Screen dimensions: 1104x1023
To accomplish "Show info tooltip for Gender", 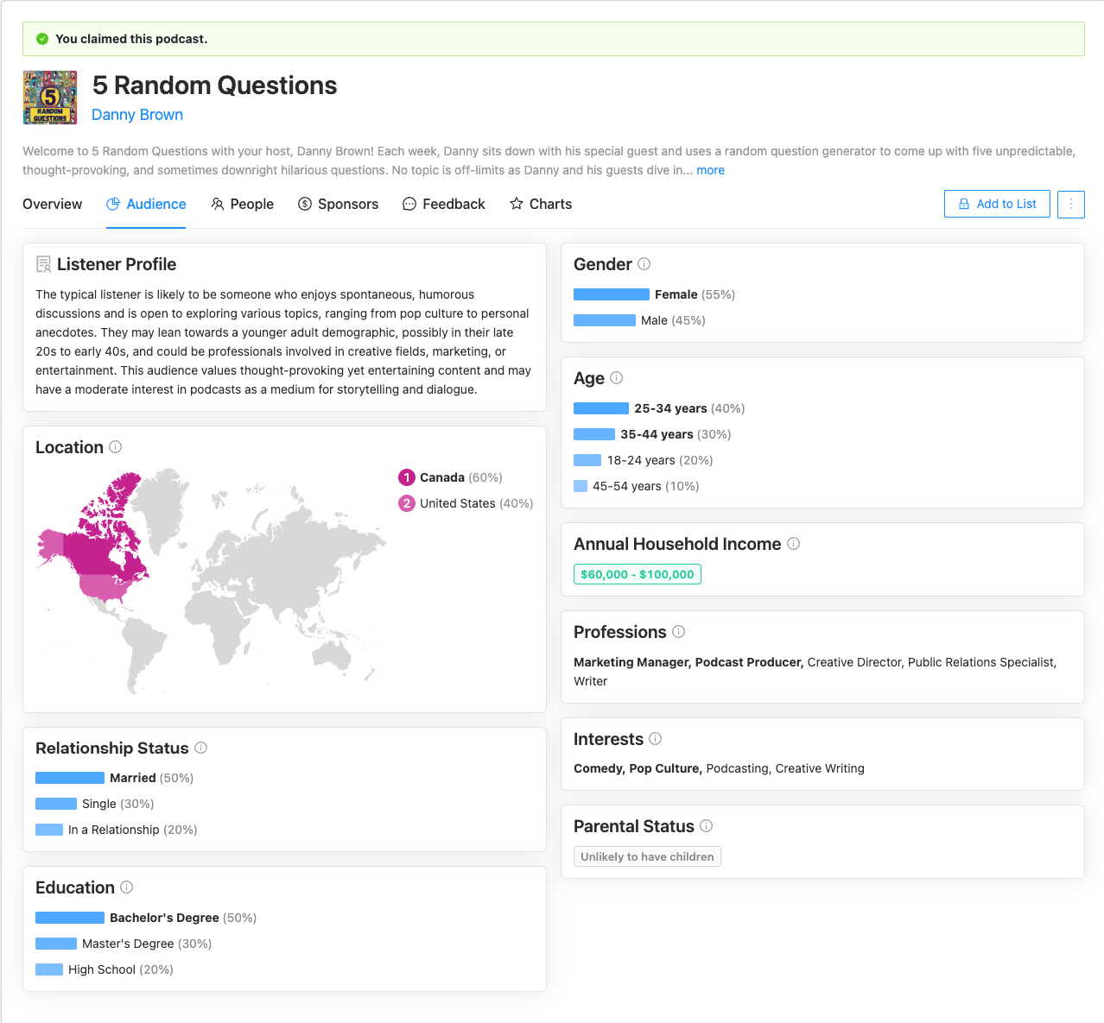I will point(644,264).
